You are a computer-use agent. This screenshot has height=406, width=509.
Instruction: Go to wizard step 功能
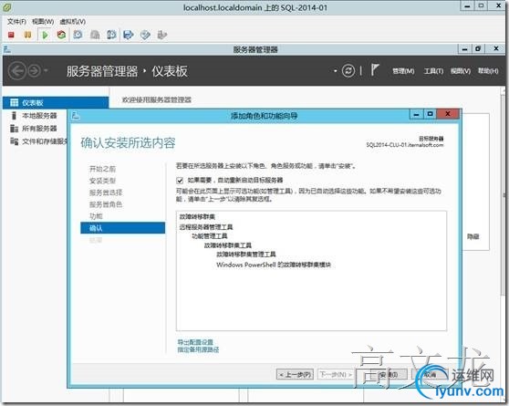pyautogui.click(x=96, y=216)
